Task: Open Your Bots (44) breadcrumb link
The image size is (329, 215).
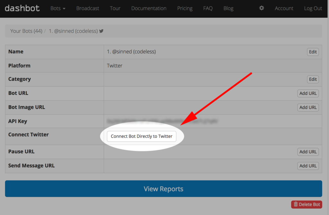Action: (26, 31)
